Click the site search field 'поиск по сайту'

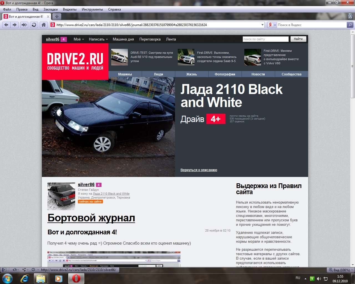266,39
